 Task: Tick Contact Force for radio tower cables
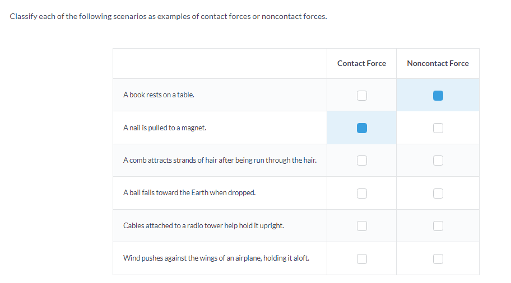[362, 226]
